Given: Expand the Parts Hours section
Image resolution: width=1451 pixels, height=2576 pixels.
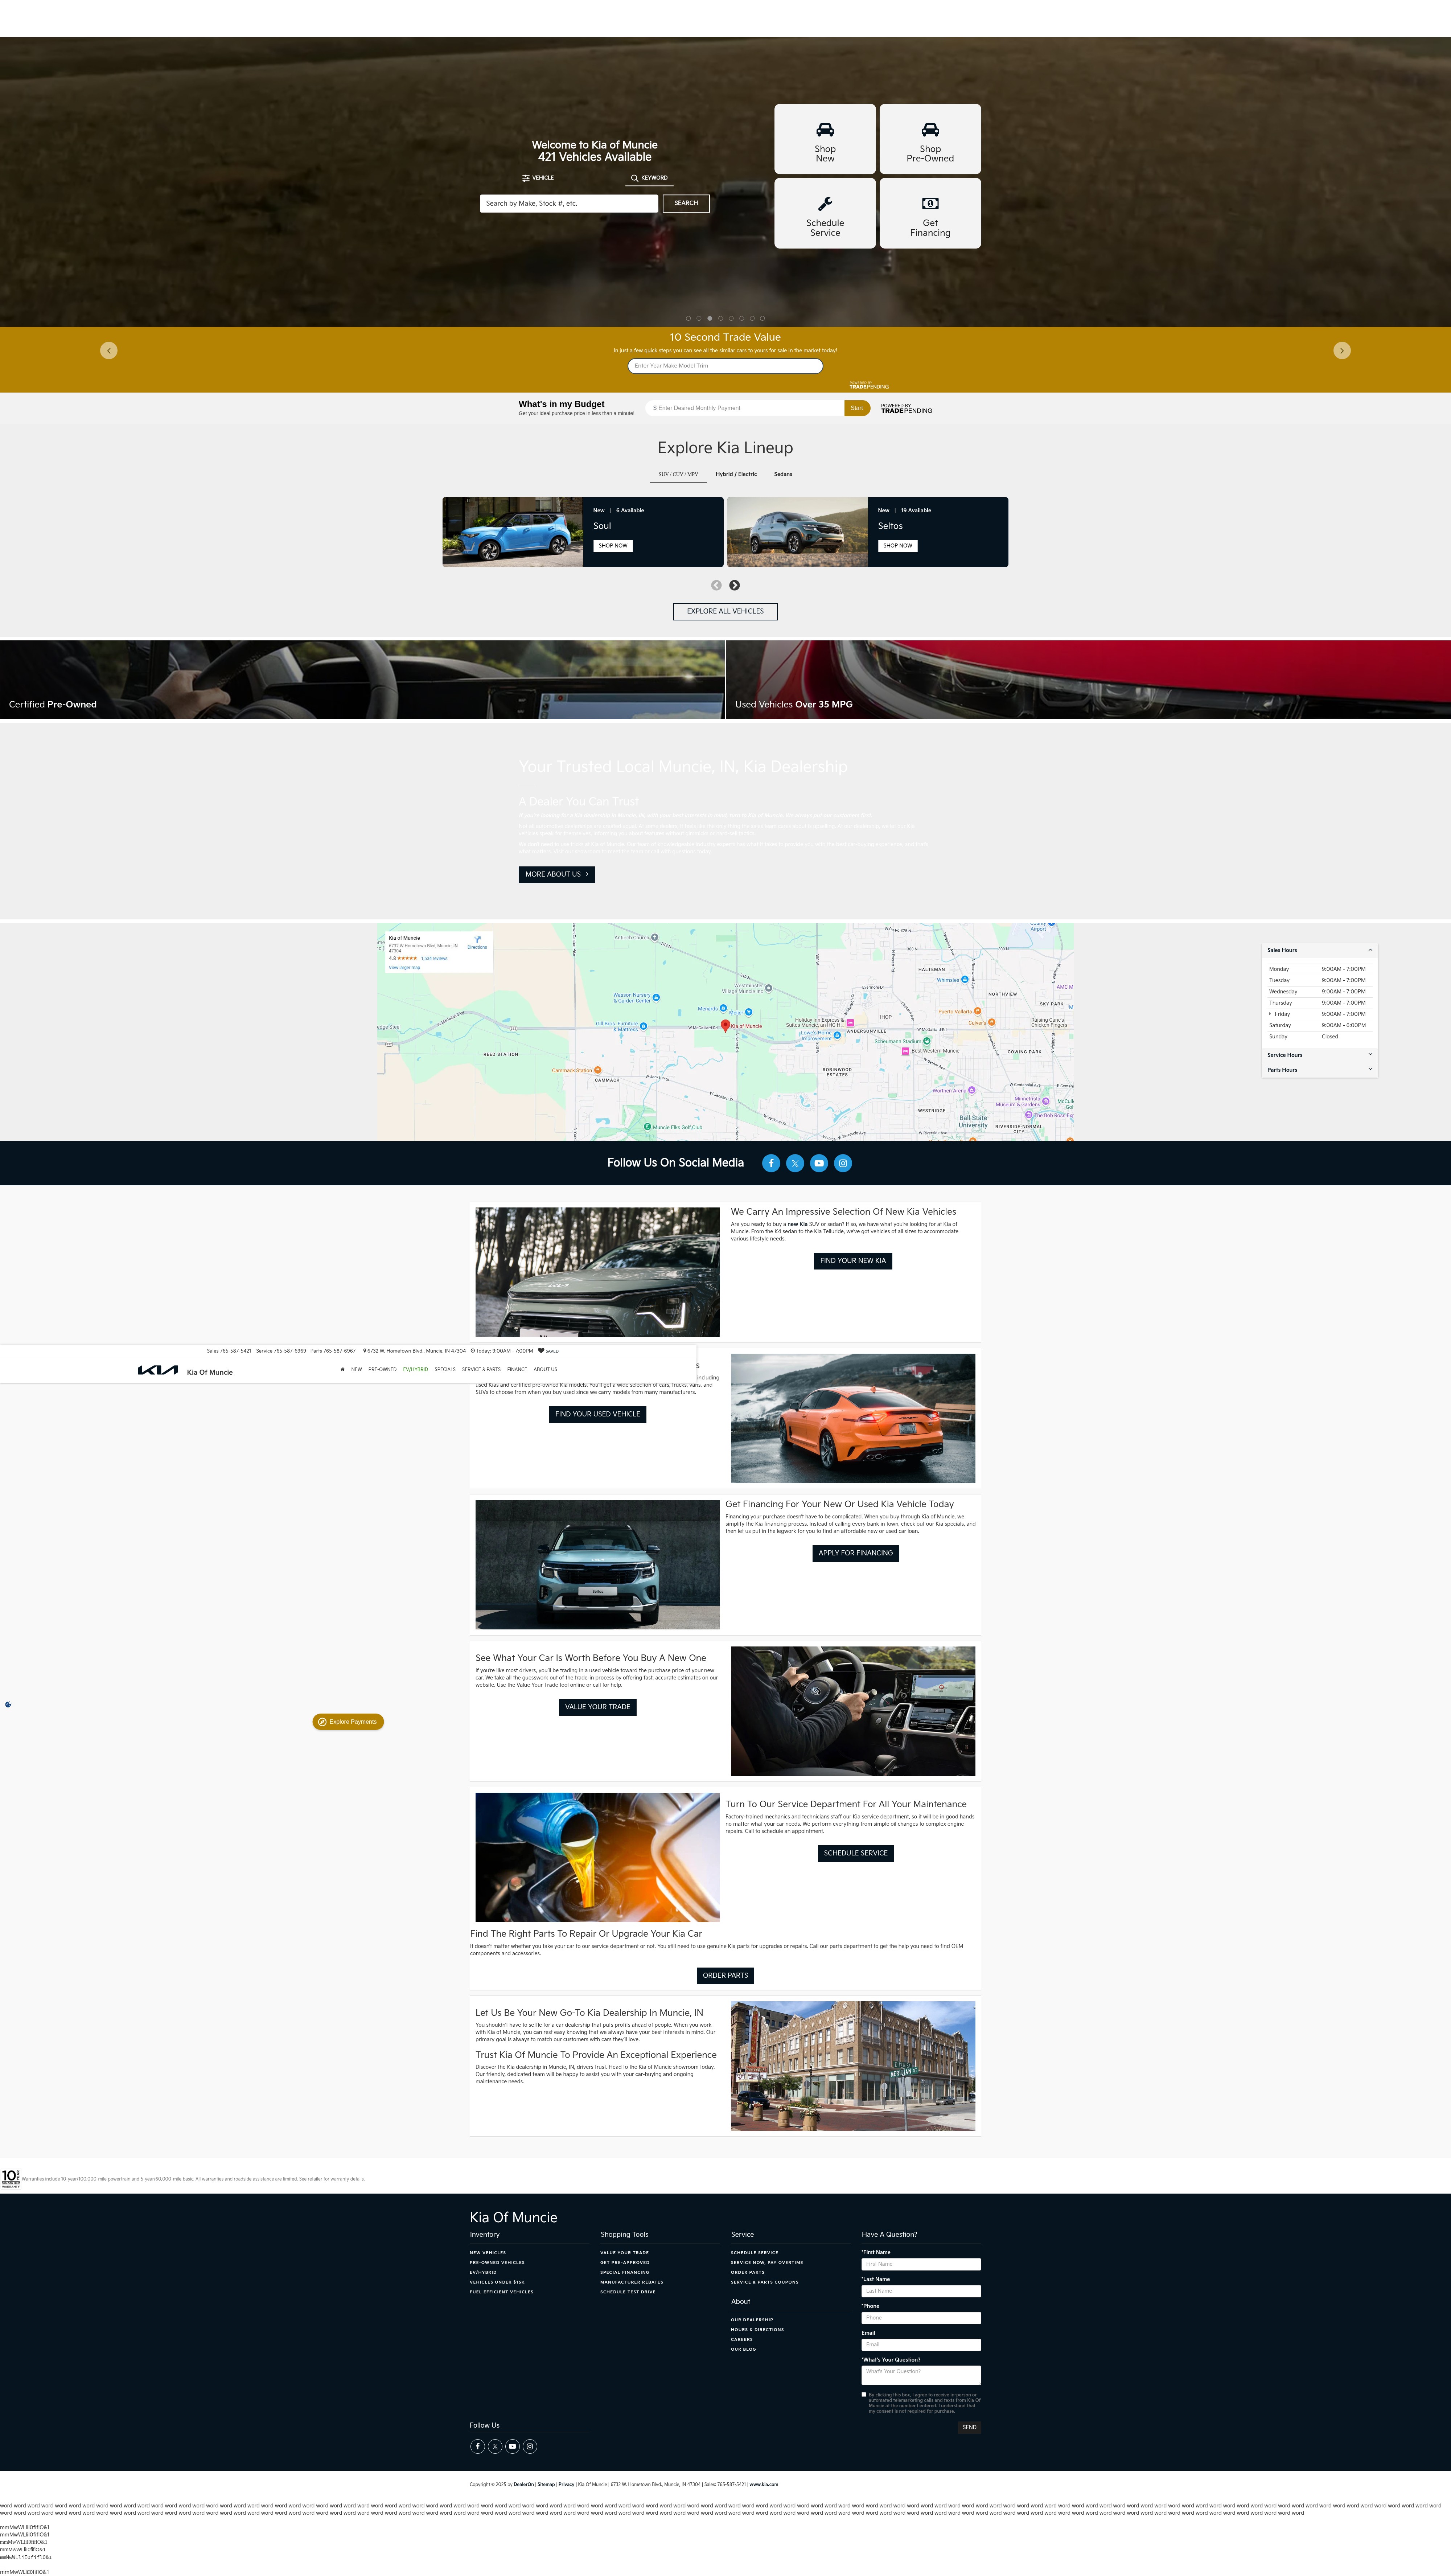Looking at the screenshot, I should 1320,1070.
